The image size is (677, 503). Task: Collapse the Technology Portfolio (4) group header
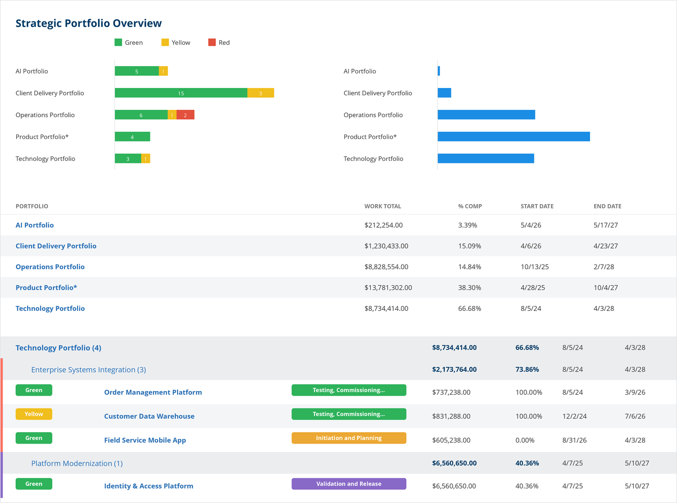[58, 348]
